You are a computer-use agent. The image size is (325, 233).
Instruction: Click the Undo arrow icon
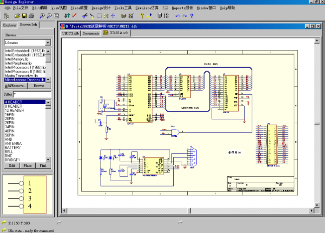177,16
